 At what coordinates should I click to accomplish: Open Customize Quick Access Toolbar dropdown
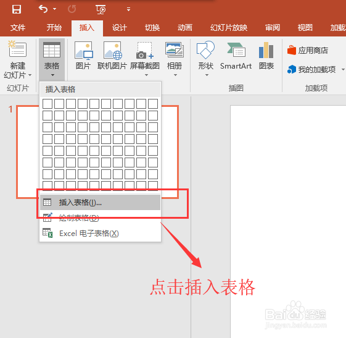tap(128, 9)
